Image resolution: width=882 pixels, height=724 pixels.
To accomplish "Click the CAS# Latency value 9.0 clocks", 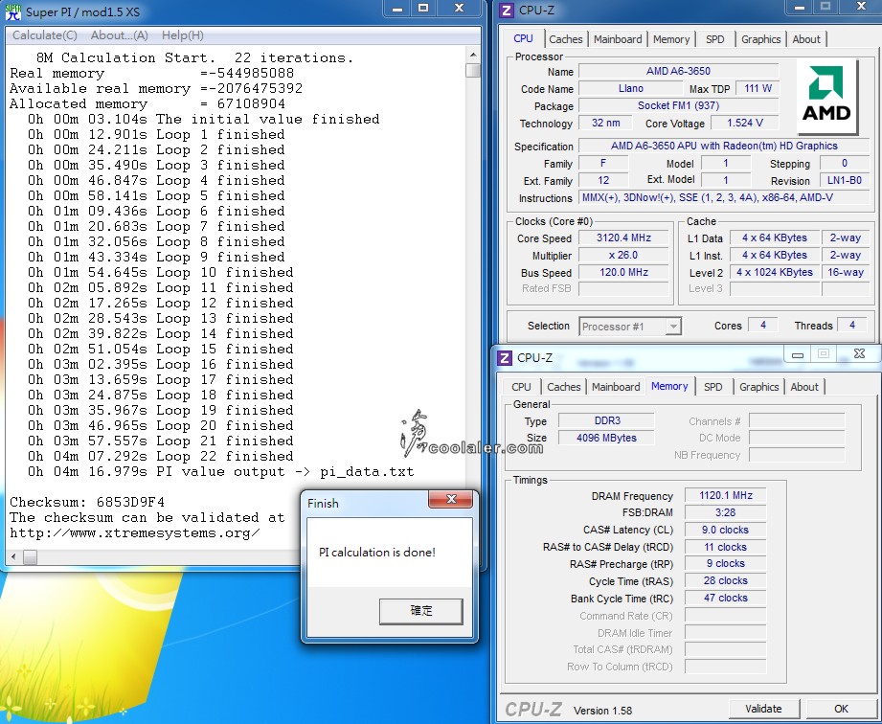I will click(726, 530).
